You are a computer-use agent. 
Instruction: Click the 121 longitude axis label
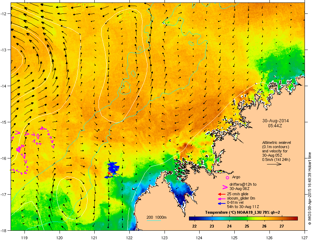(x=95, y=237)
